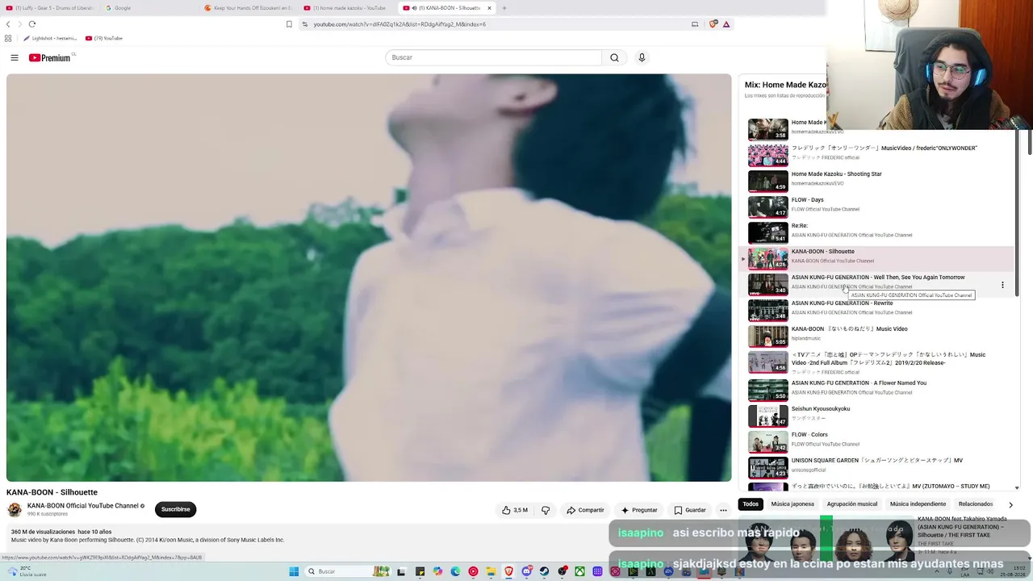This screenshot has height=581, width=1033.
Task: Open the browser apps grid shortcut
Action: tap(8, 38)
